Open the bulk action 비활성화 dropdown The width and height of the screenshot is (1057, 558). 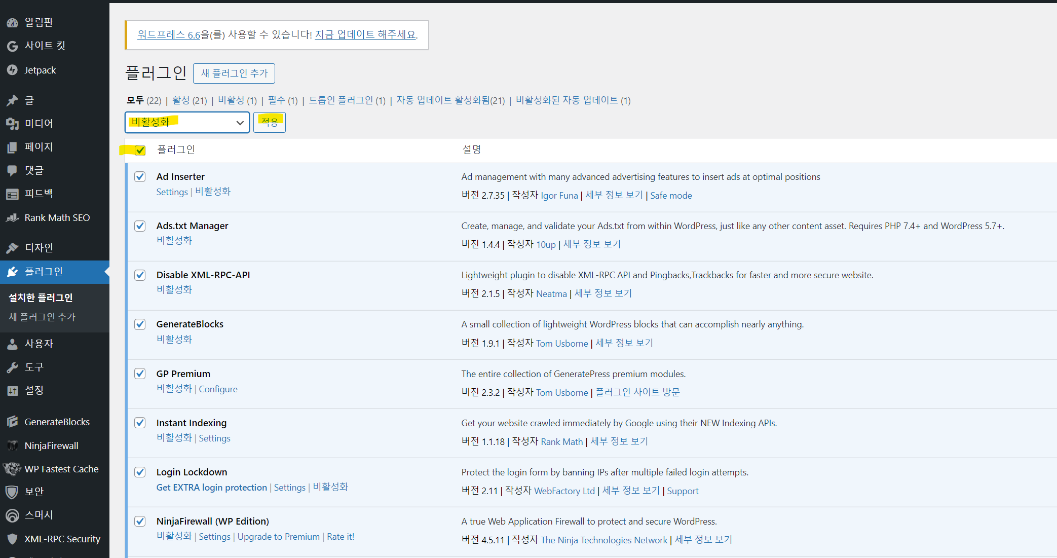coord(187,122)
